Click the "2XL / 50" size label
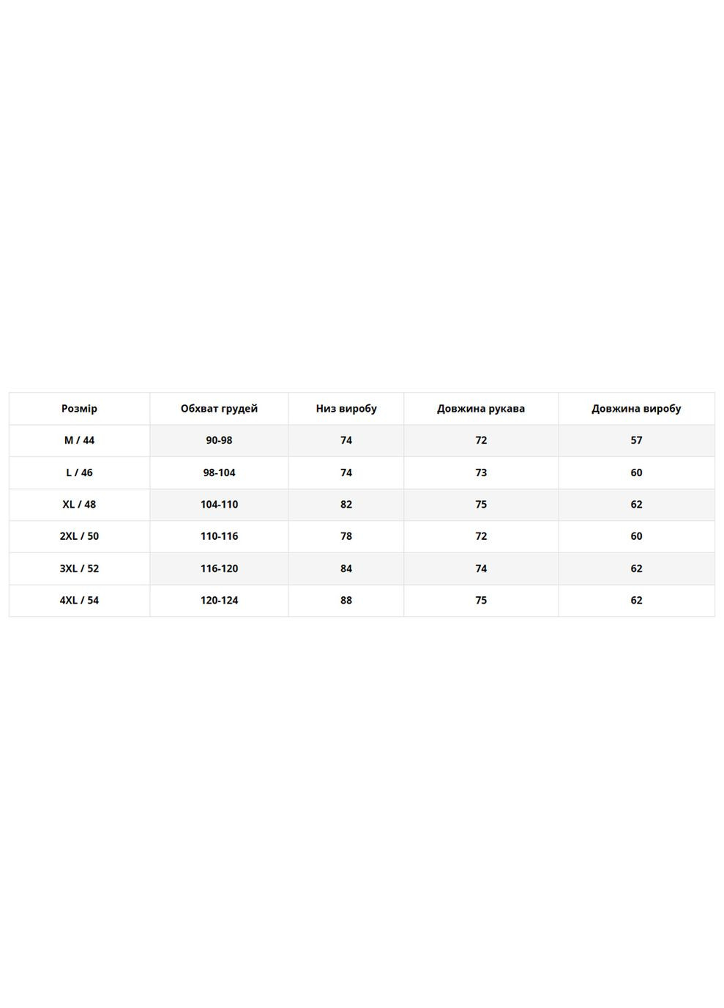The width and height of the screenshot is (724, 1008). click(79, 536)
